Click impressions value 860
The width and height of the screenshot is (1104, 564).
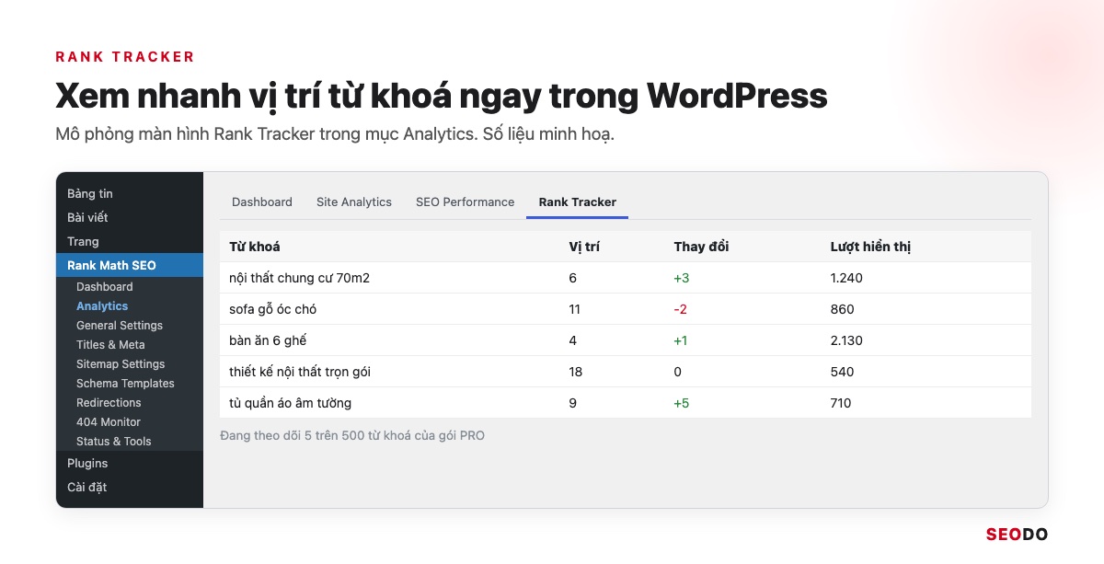click(x=842, y=309)
